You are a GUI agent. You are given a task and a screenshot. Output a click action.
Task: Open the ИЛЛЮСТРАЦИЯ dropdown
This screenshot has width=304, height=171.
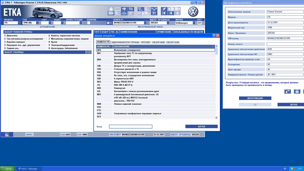pyautogui.click(x=81, y=23)
